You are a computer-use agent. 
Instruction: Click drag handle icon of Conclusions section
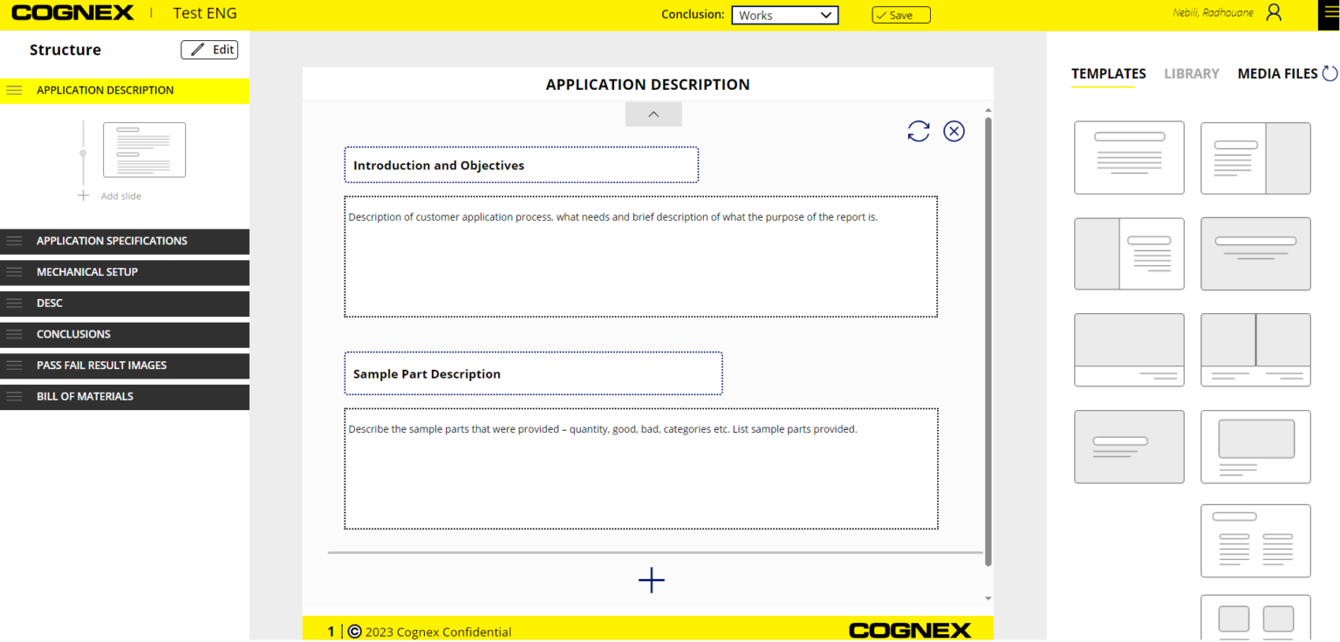point(14,334)
